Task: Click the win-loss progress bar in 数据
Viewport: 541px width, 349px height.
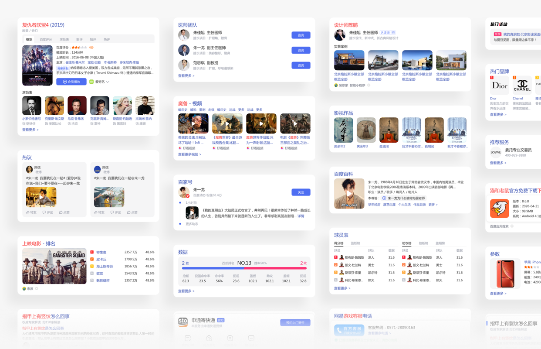Action: (244, 268)
